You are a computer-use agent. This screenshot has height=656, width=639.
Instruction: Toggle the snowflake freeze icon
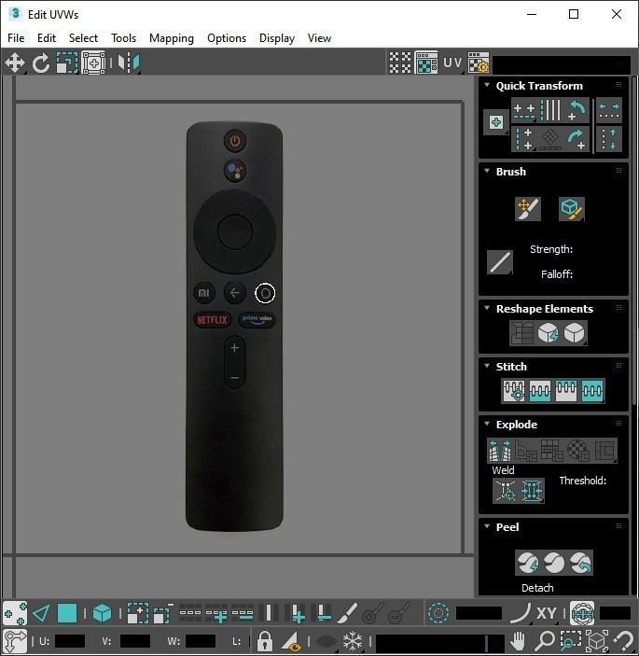[x=353, y=640]
